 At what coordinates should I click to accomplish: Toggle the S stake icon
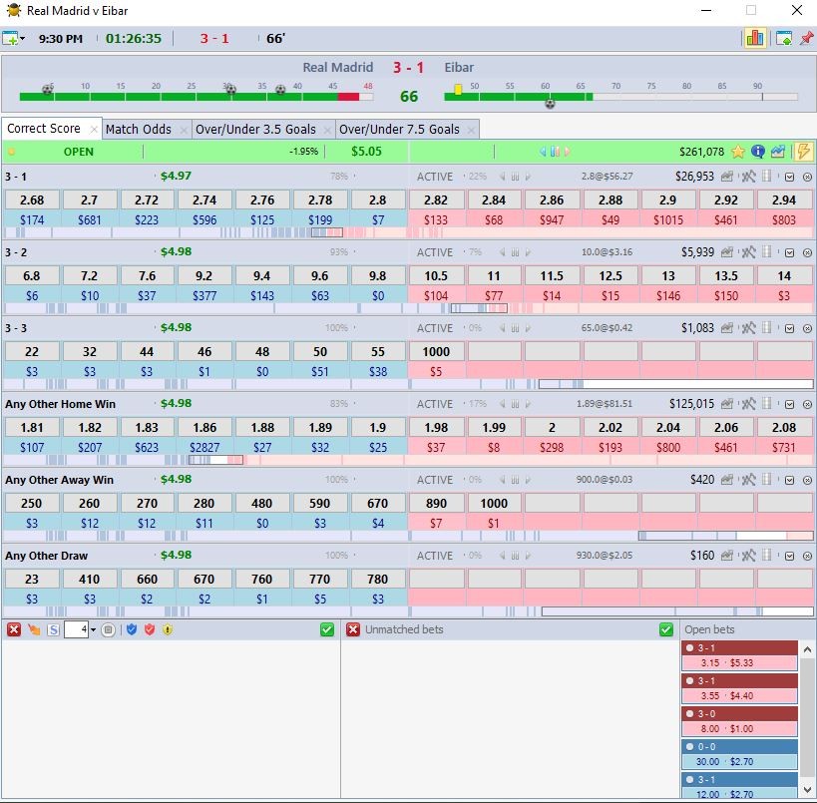click(x=53, y=630)
